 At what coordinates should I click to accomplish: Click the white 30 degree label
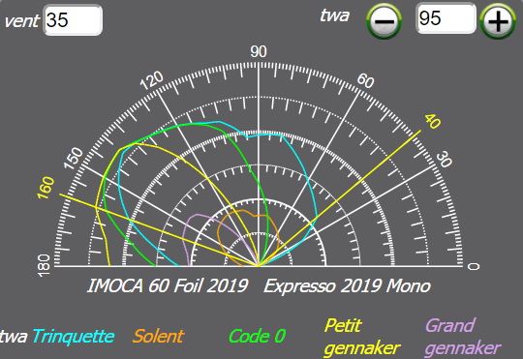444,160
